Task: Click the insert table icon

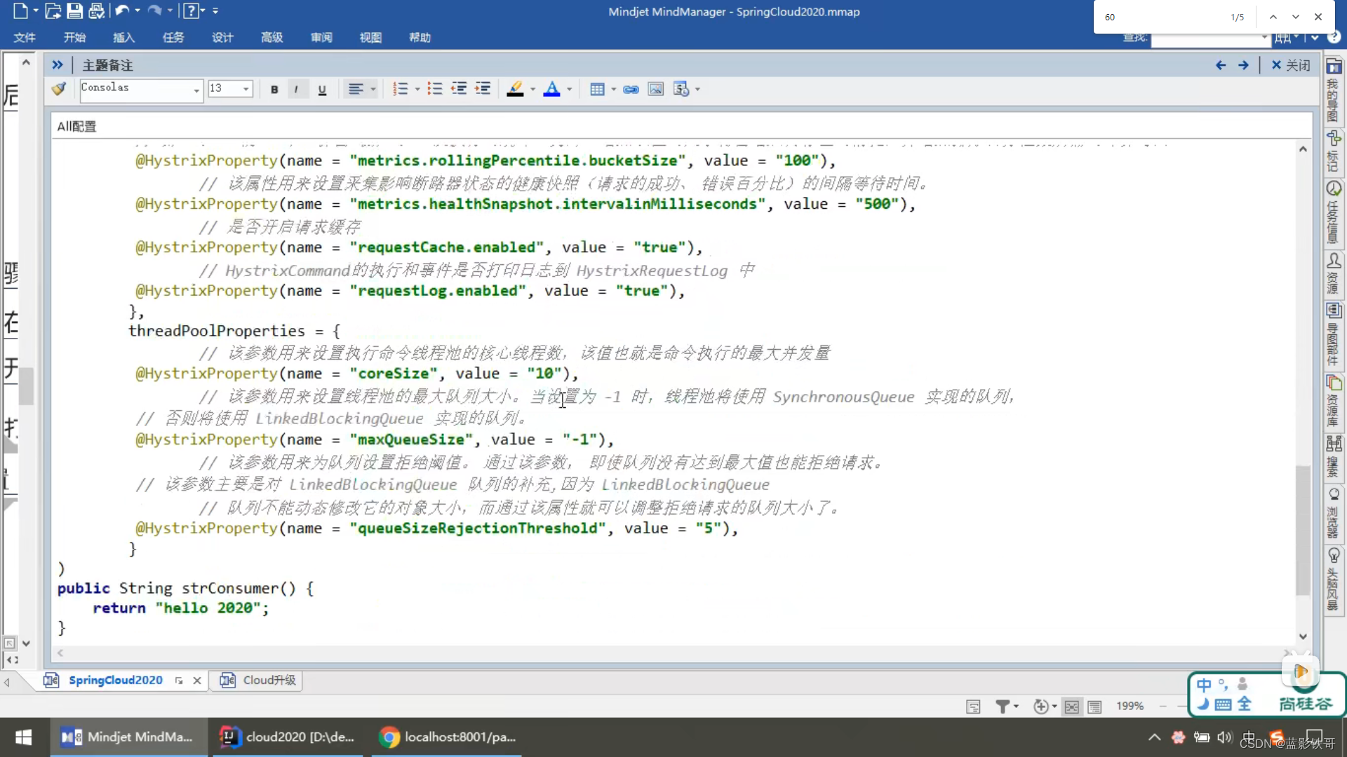Action: [597, 89]
